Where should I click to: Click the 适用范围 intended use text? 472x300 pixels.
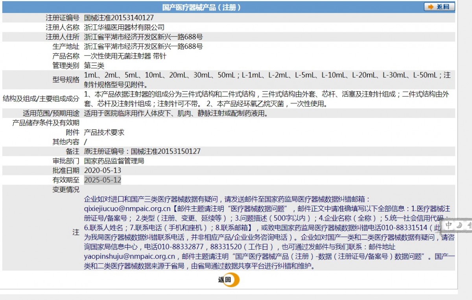coord(176,113)
